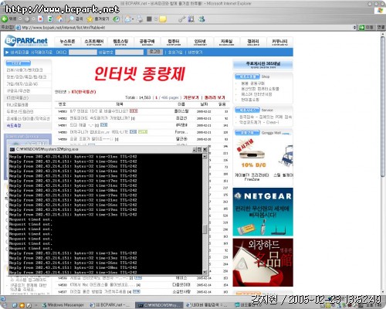Image resolution: width=386 pixels, height=309 pixels.
Task: Go to the Home page icon
Action: 59,19
